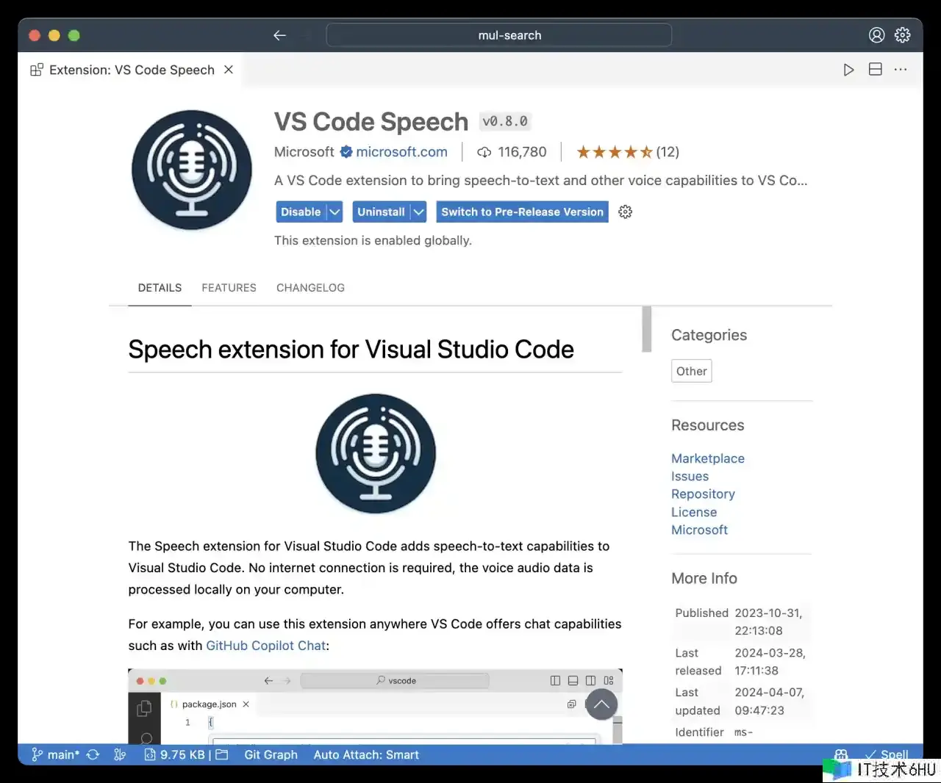Expand the Disable dropdown arrow
This screenshot has width=941, height=783.
(x=334, y=212)
